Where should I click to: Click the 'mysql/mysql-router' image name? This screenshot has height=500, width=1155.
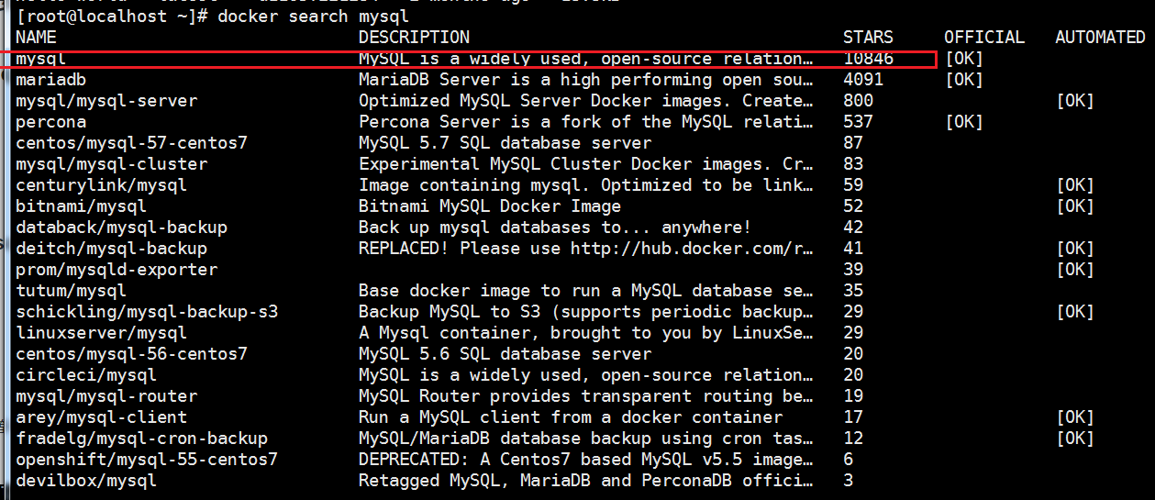pyautogui.click(x=106, y=396)
